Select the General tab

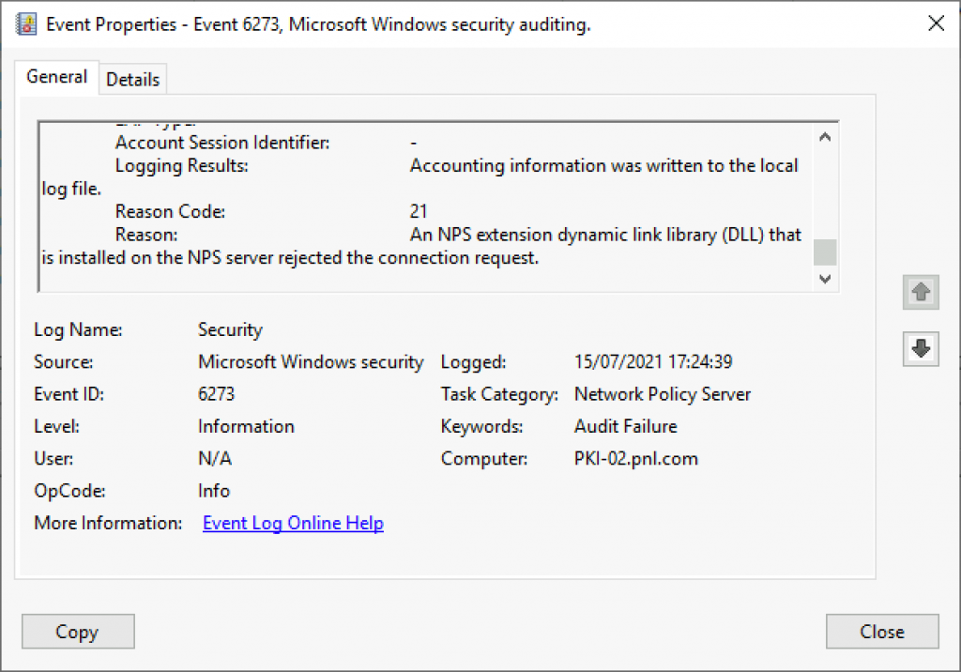click(x=56, y=77)
